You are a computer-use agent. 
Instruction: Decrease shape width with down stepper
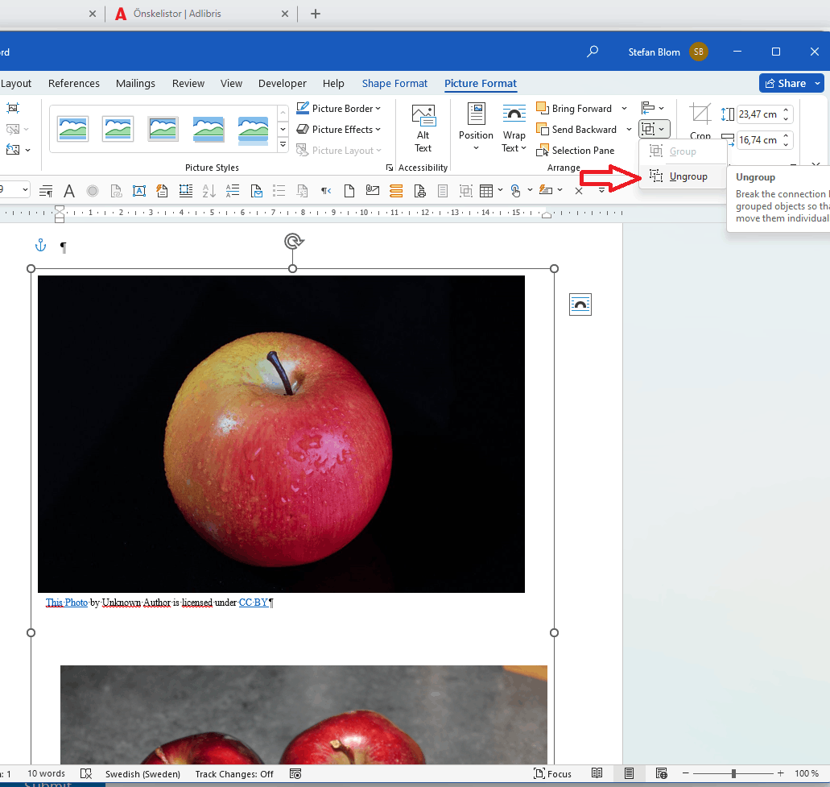[786, 144]
